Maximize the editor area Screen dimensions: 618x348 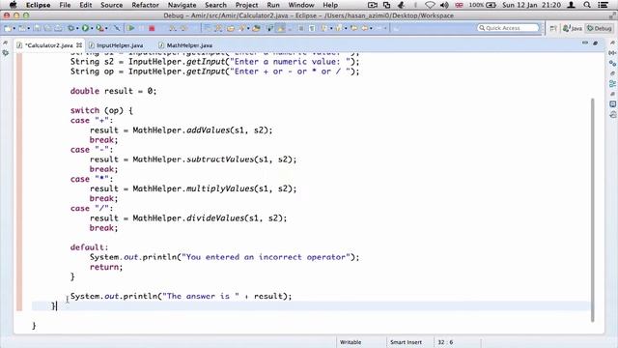click(596, 43)
